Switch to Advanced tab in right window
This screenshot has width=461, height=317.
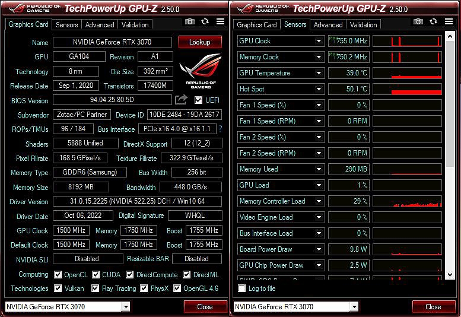[328, 25]
